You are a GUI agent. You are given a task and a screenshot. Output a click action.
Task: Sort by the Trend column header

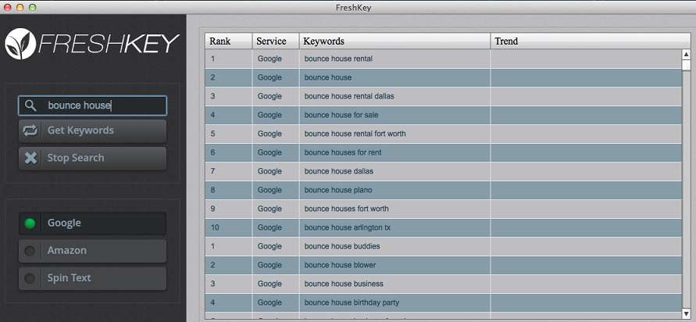coord(591,41)
